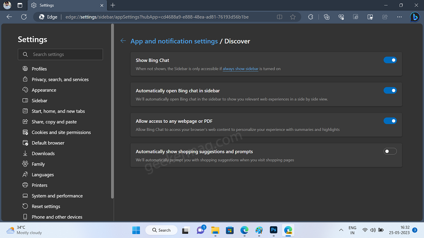Turn off Show Bing Chat toggle
This screenshot has width=424, height=238.
[x=390, y=60]
